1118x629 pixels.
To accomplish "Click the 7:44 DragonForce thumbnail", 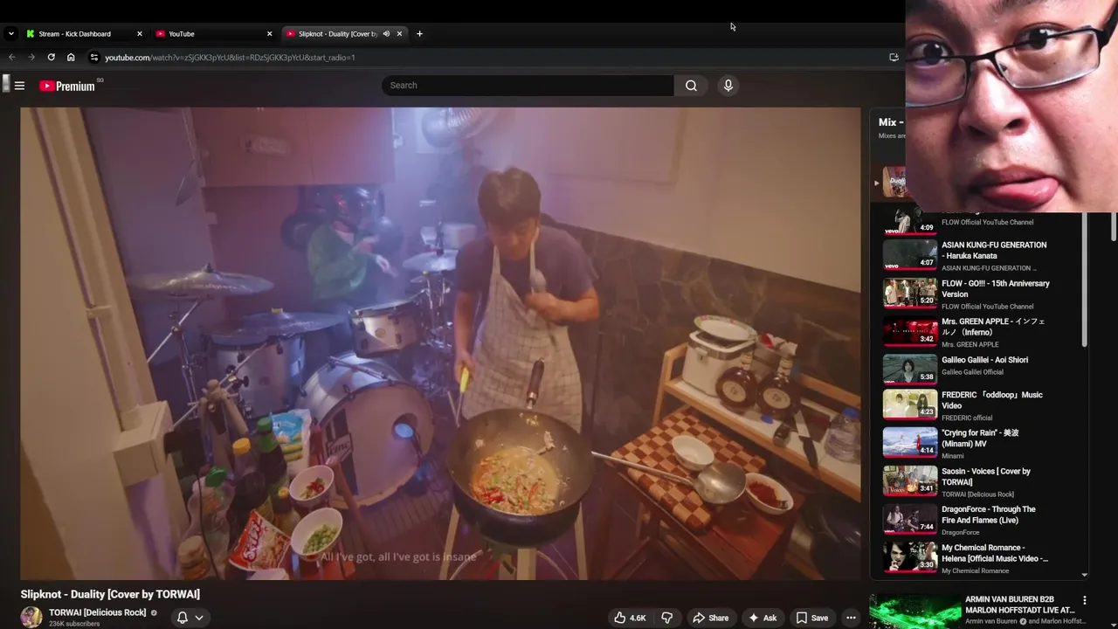I will click(909, 519).
